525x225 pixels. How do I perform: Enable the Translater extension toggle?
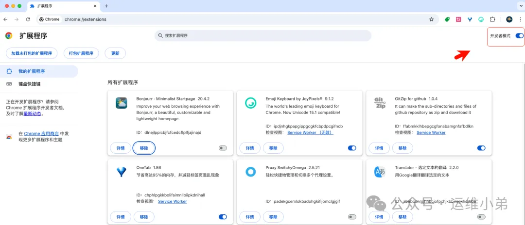481,217
